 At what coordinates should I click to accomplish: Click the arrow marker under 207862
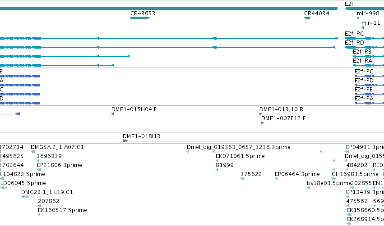pos(39,206)
